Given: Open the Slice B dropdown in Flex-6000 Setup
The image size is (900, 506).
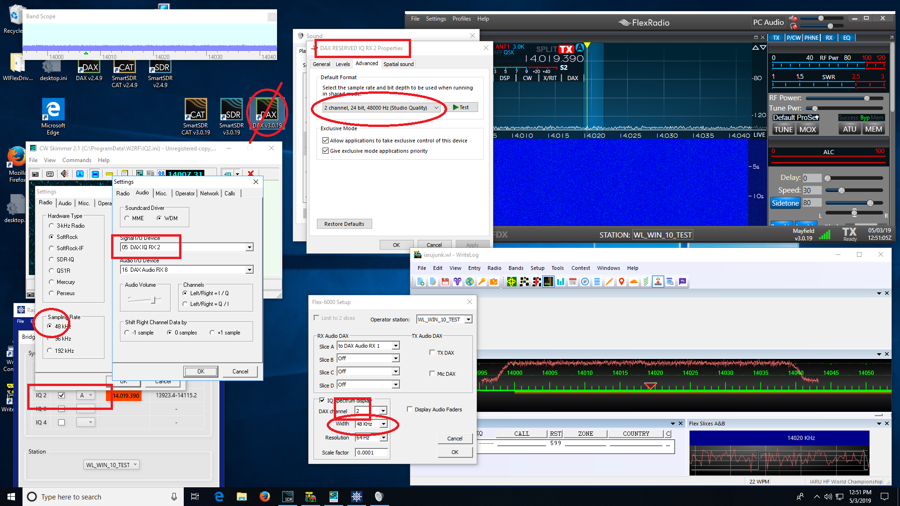Looking at the screenshot, I should (396, 358).
